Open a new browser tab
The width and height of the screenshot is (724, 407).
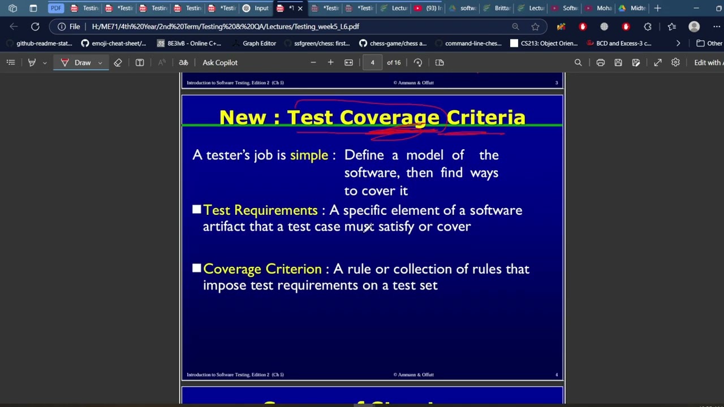(657, 8)
